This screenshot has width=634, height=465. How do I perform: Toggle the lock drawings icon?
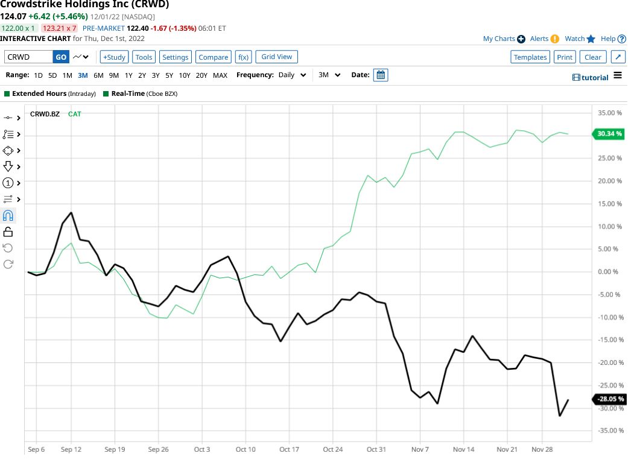coord(8,232)
